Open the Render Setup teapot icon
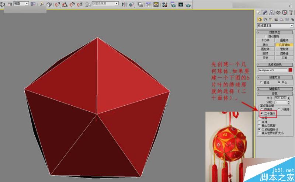This screenshot has height=182, width=295. [x=173, y=4]
